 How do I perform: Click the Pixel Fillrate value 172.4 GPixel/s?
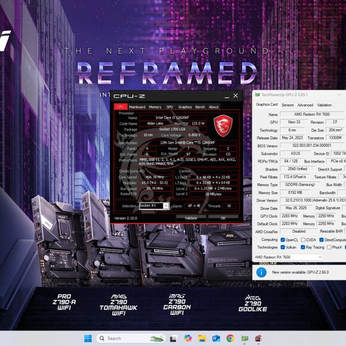coord(295,177)
